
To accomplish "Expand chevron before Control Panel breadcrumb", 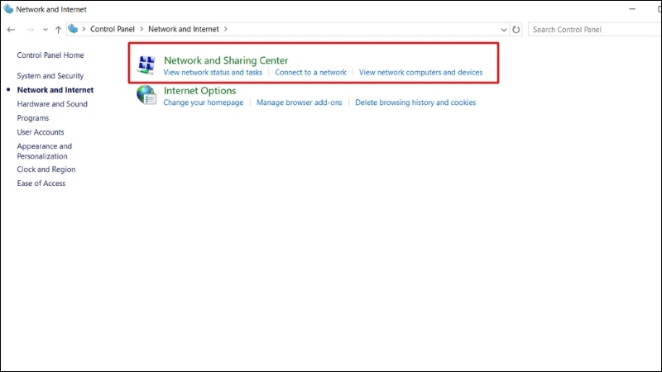I will (84, 29).
